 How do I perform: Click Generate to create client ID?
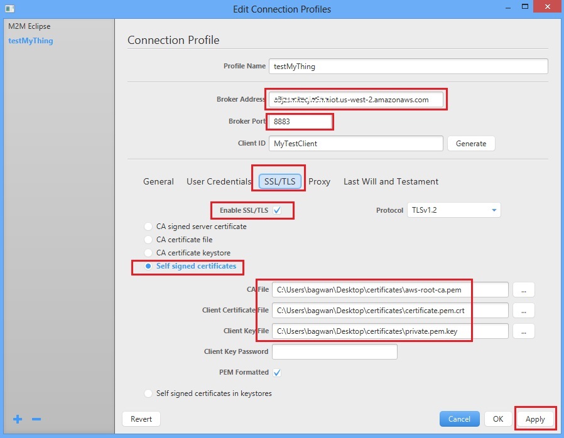[x=470, y=143]
